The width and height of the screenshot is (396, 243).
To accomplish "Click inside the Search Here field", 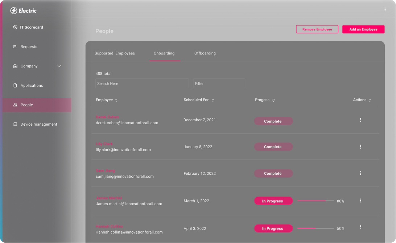I will tap(142, 83).
